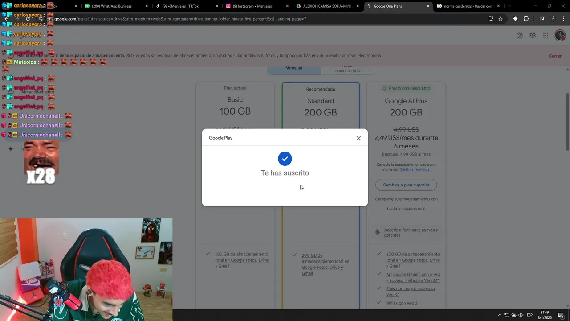Close the norma cuadernos tab
The image size is (570, 321).
[x=498, y=6]
